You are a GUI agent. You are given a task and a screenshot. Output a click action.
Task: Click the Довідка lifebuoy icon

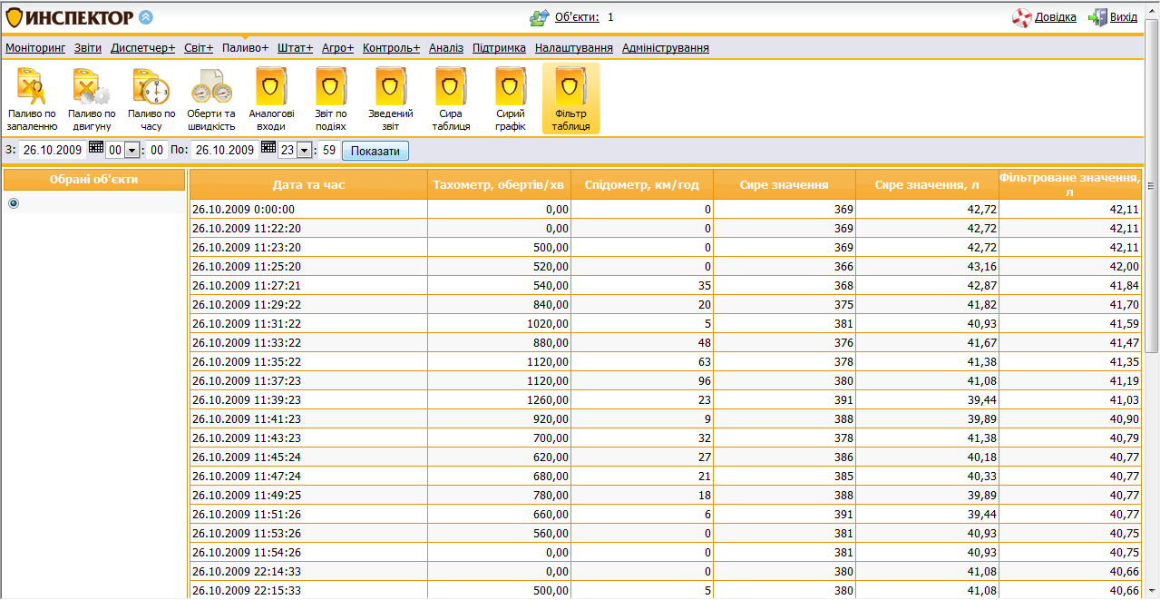1022,17
